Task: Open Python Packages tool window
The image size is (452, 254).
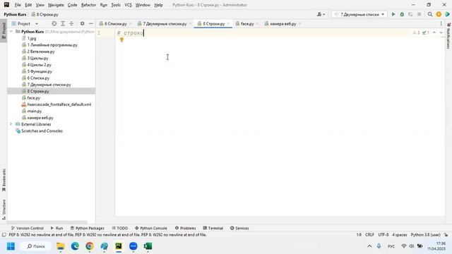Action: point(87,228)
